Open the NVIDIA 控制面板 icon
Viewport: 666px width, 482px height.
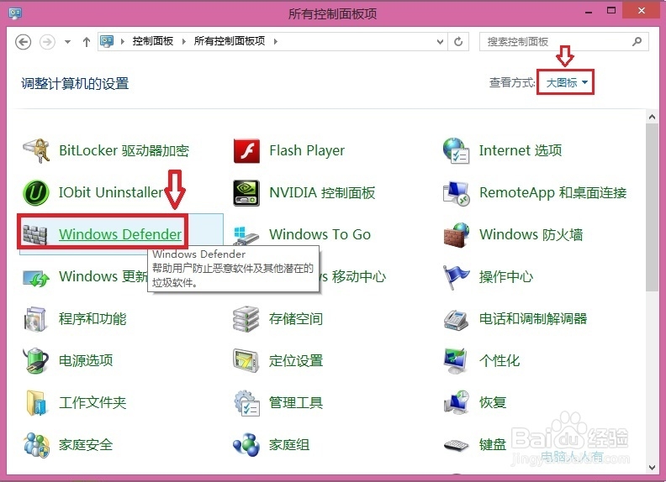(246, 192)
